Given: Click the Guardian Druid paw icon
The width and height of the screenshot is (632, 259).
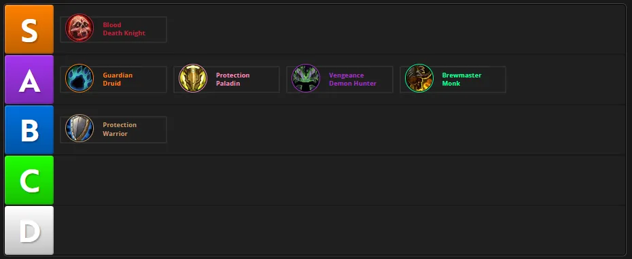Looking at the screenshot, I should point(80,78).
